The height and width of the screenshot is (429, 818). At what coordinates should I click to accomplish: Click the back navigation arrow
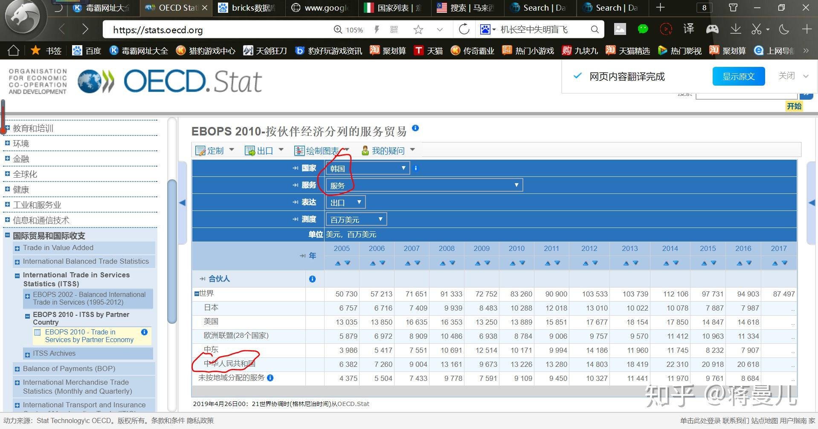(62, 29)
